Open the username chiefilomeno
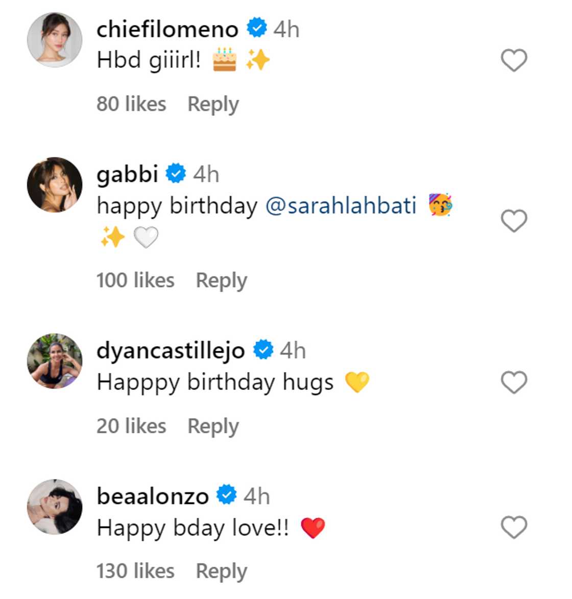The height and width of the screenshot is (599, 572). tap(168, 29)
